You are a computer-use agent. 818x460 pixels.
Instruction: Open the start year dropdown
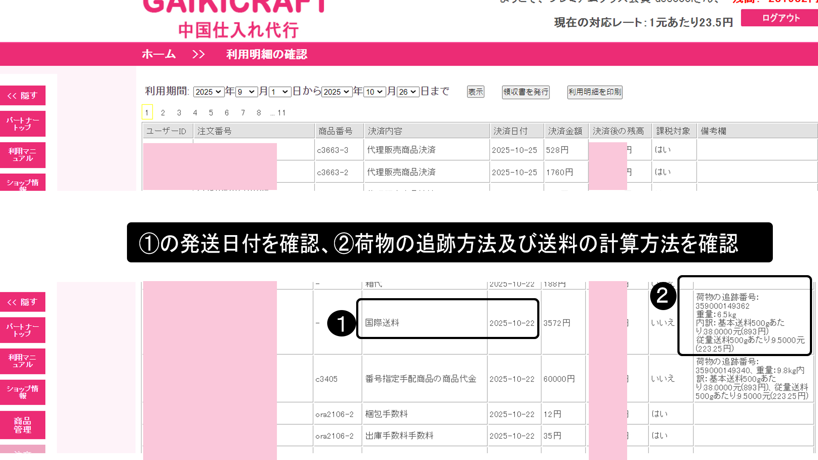coord(208,92)
